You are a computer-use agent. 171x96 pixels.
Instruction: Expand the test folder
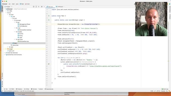coord(8,47)
